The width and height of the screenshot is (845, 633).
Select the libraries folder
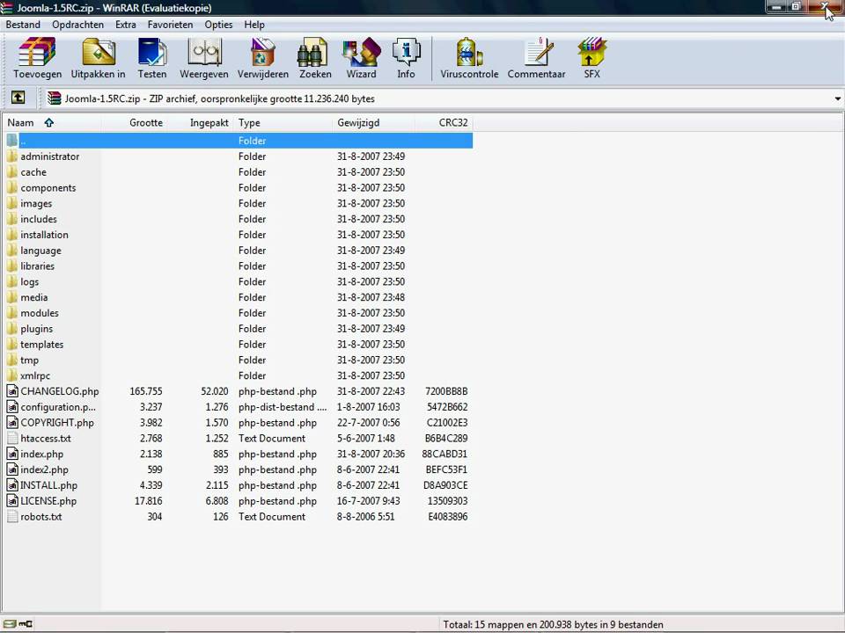coord(37,266)
